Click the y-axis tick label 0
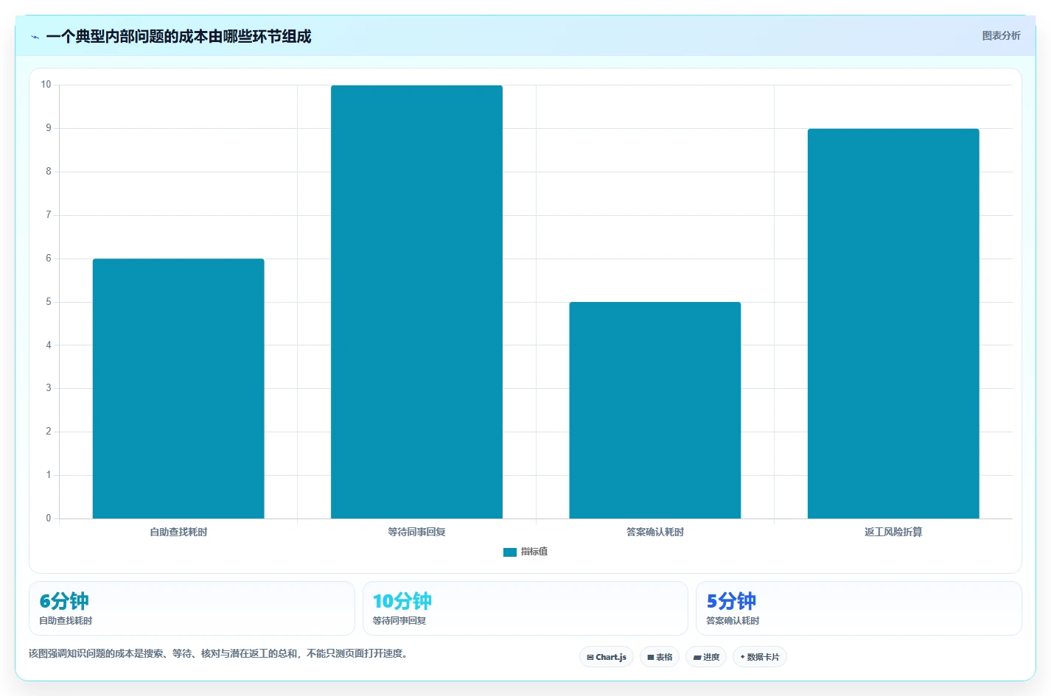Viewport: 1051px width, 696px height. click(x=49, y=519)
